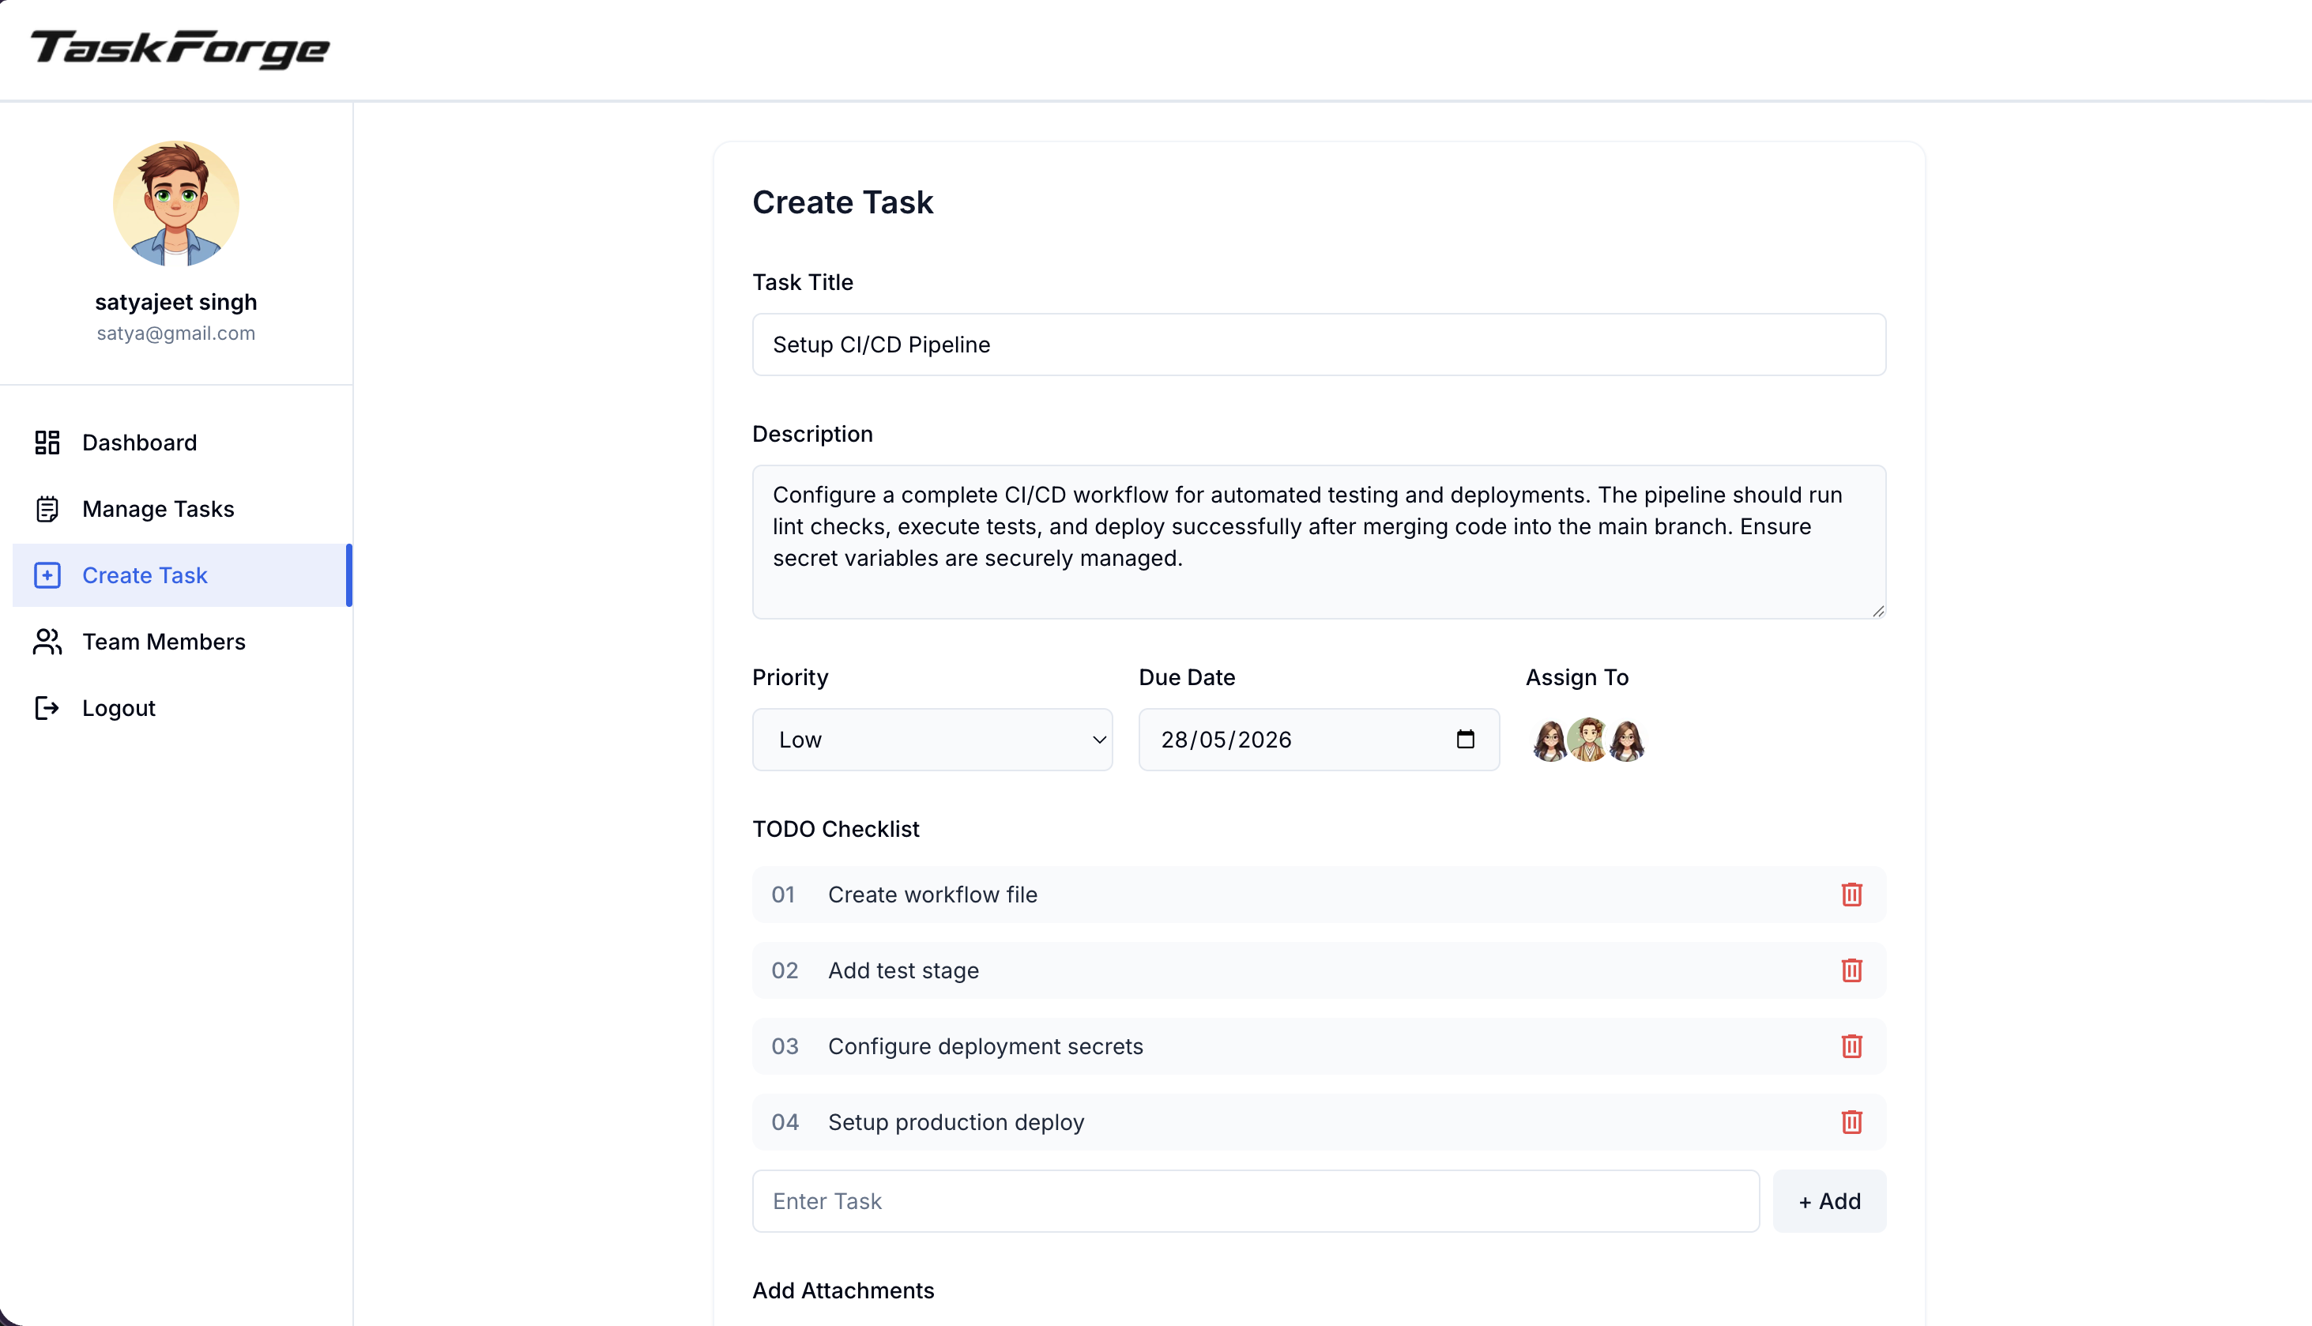Click the 'Configure deployment secrets' text

(x=985, y=1046)
